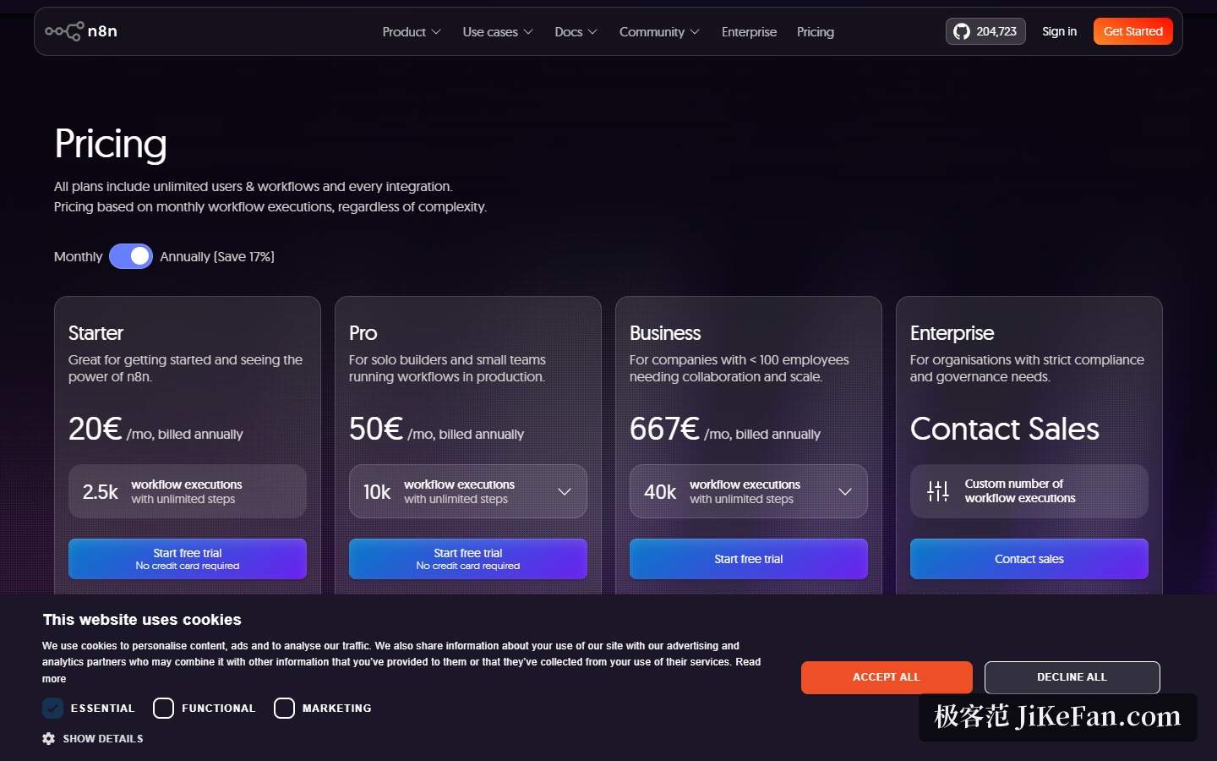The image size is (1217, 761).
Task: Toggle the Essential cookies checkbox
Action: coord(52,708)
